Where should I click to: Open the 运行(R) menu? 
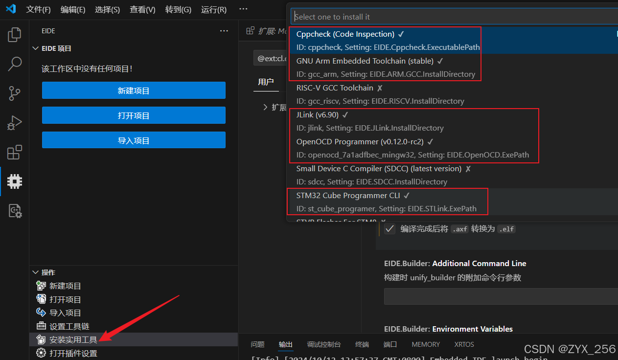214,10
